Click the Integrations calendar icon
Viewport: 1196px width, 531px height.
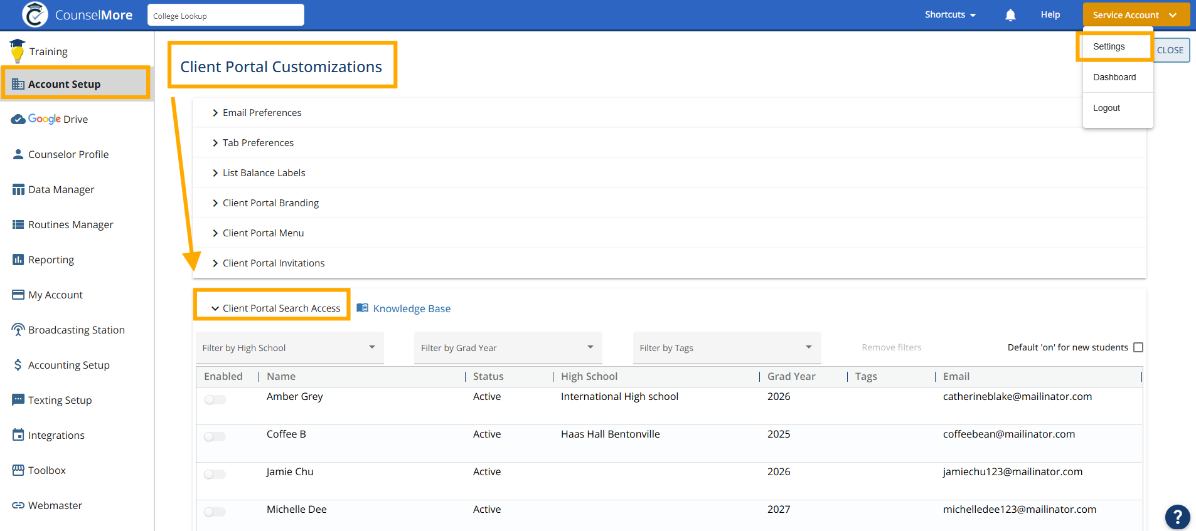coord(18,435)
